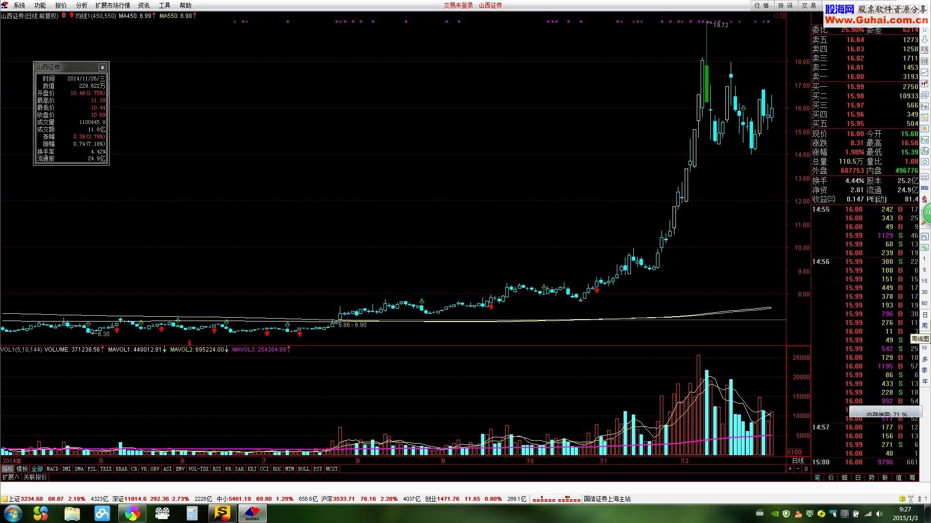Click the down-arrow icon in right sidebar

[x=925, y=39]
